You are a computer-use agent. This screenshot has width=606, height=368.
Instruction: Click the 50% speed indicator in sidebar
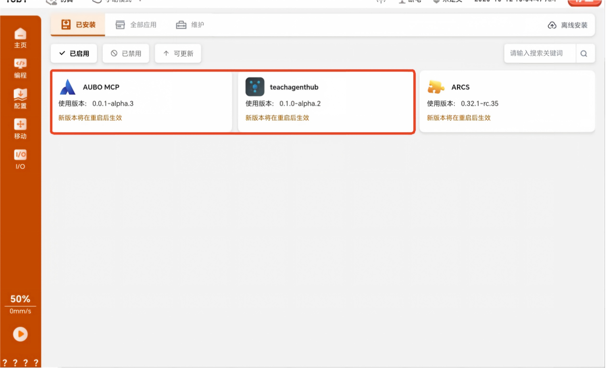tap(20, 299)
